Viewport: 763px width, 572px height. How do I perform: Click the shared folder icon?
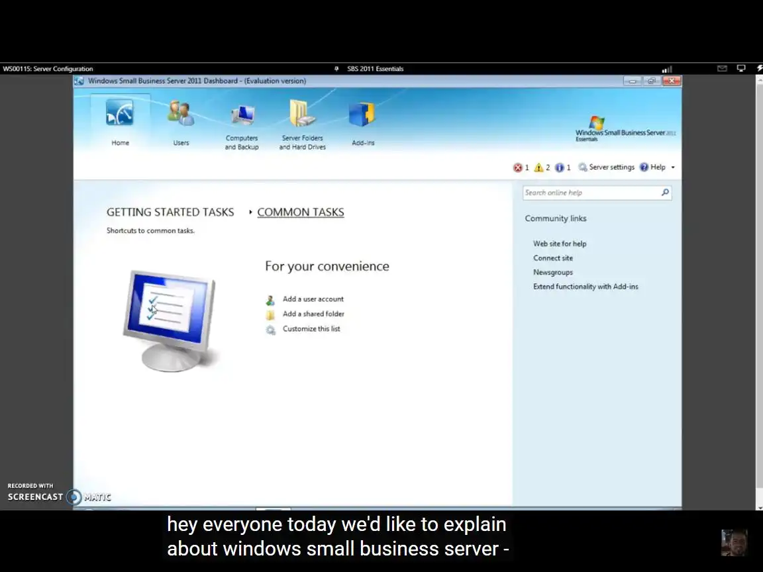(x=270, y=314)
